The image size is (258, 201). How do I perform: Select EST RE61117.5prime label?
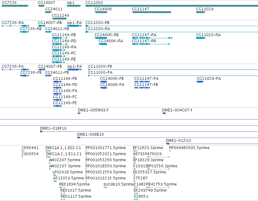[76, 196]
